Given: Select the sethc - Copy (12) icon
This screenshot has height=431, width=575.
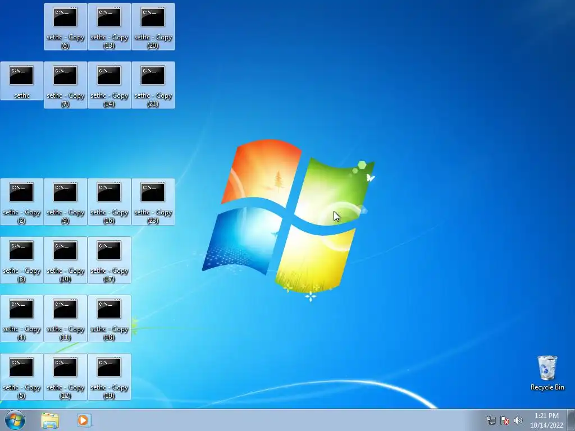Looking at the screenshot, I should 65,377.
